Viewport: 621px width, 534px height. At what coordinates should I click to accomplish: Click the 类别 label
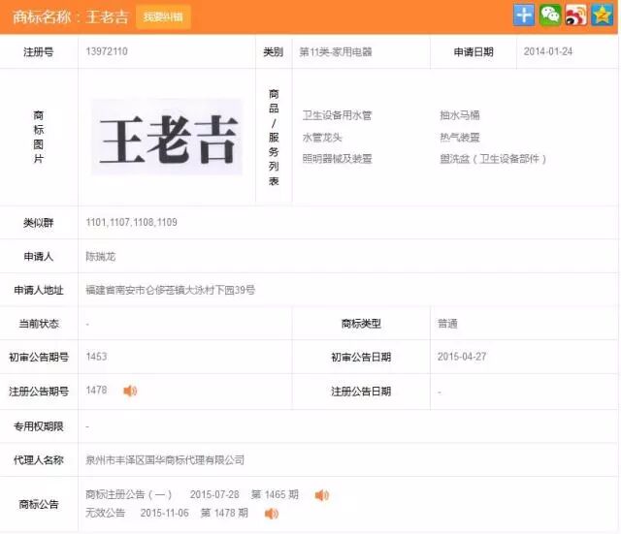[x=274, y=52]
